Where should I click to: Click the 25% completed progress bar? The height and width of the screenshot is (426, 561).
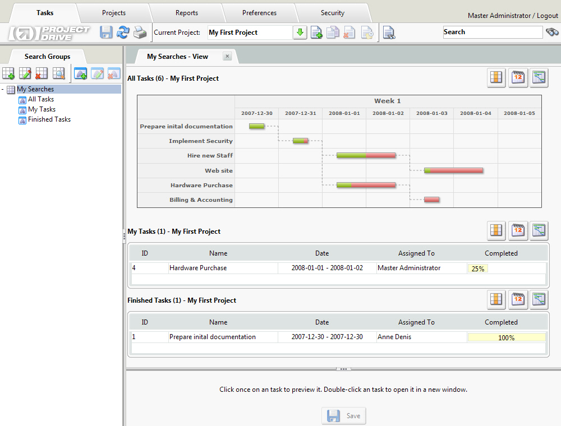(x=477, y=268)
